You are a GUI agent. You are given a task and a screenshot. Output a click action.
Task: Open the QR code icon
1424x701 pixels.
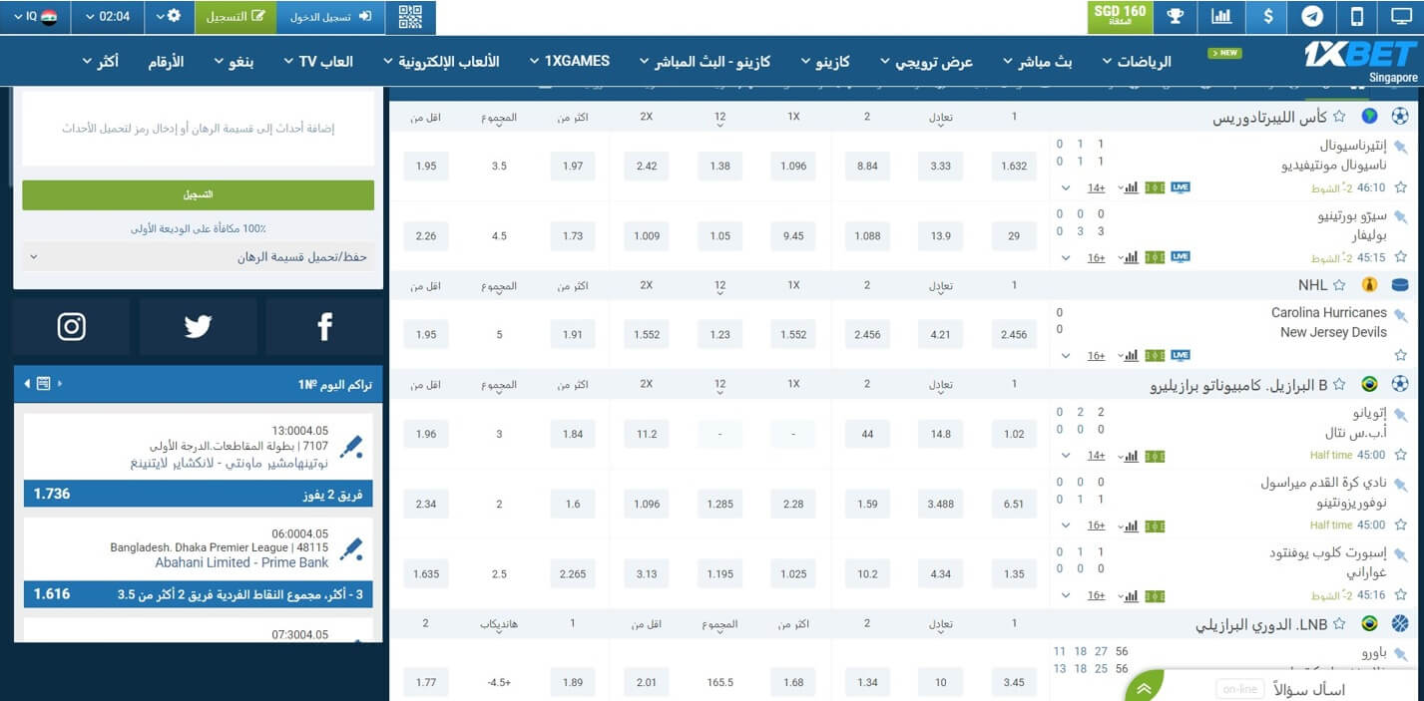(410, 17)
